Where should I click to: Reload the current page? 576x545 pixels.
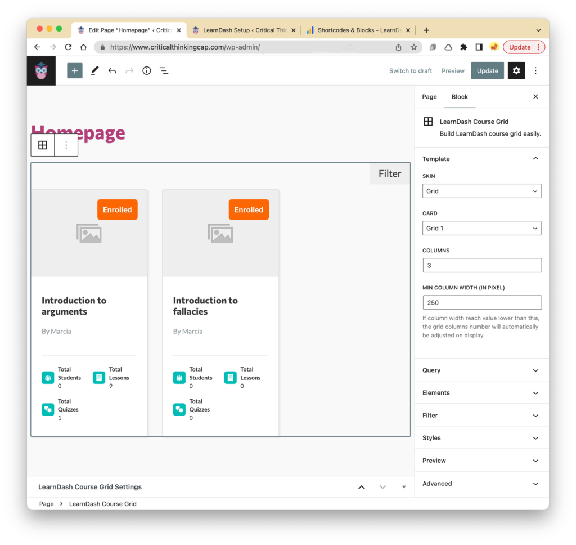click(x=68, y=47)
